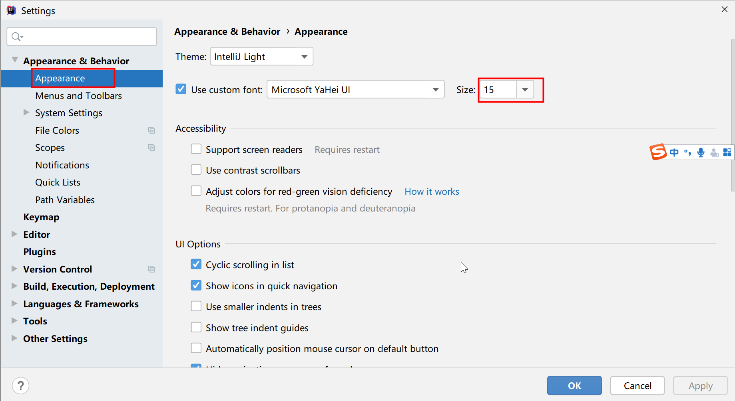Click the search magnifier icon in settings

(x=17, y=37)
